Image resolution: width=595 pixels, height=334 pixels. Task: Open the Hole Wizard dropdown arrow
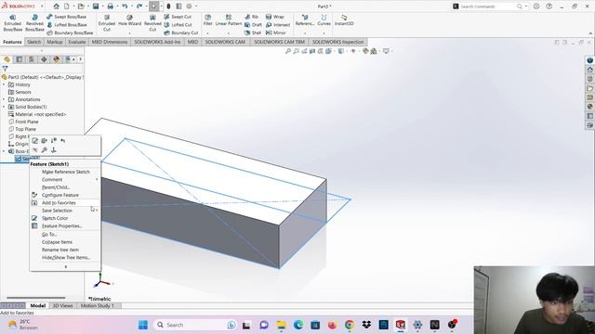pos(129,33)
